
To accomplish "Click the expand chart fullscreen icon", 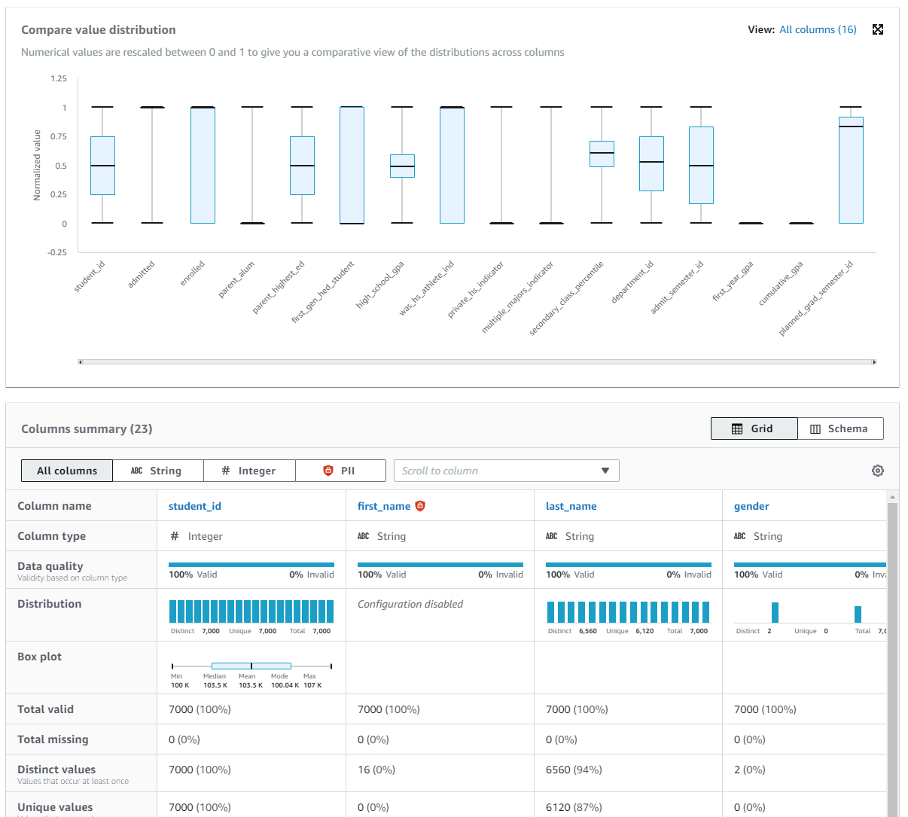I will [877, 29].
